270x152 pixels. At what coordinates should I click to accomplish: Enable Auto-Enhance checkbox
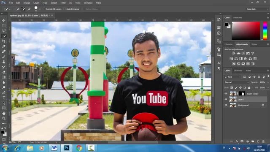65,9
